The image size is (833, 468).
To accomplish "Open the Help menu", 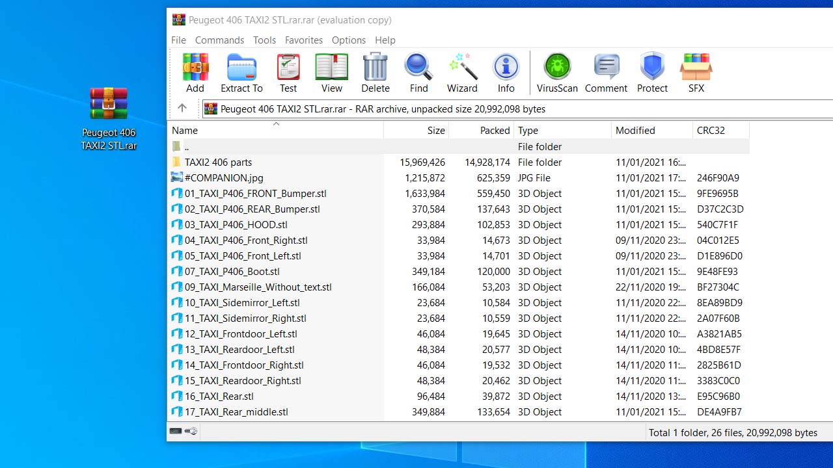I will point(385,40).
